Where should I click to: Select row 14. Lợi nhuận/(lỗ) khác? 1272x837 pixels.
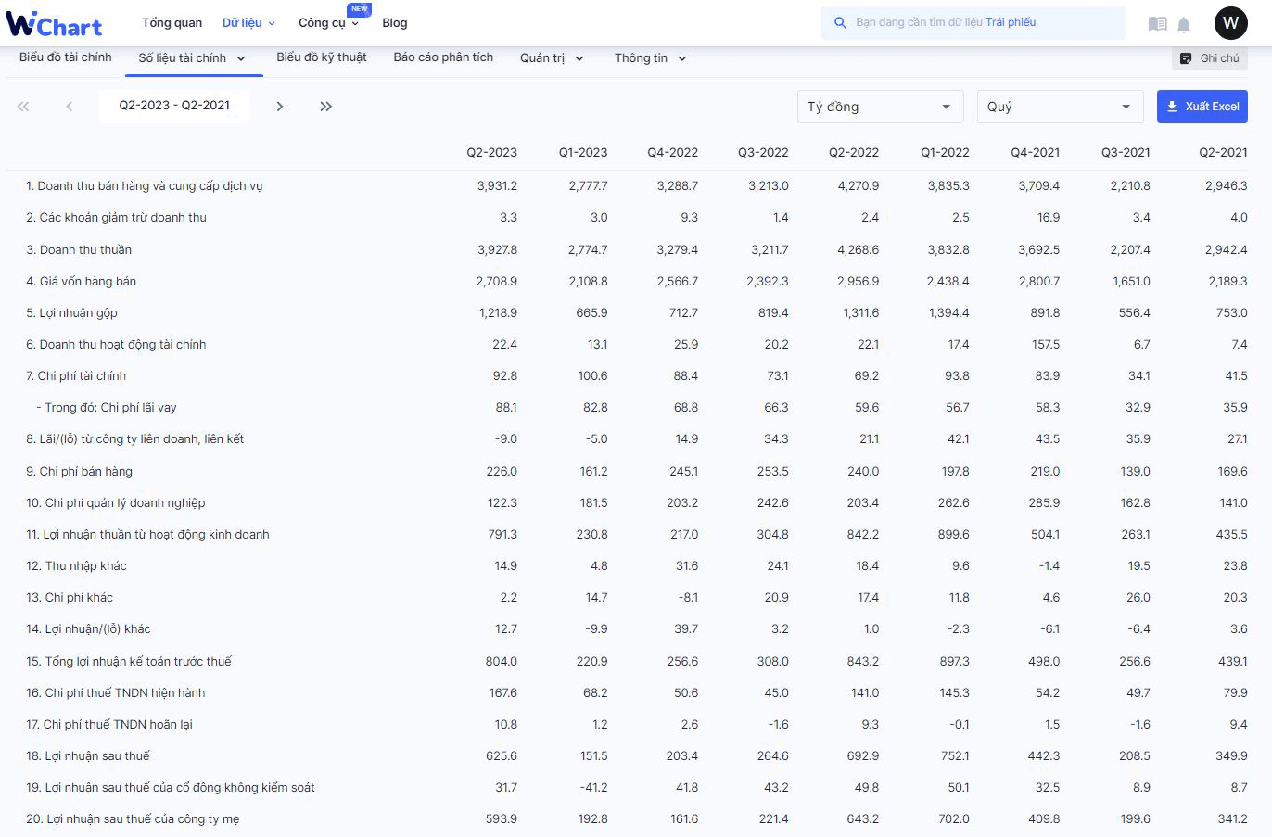click(x=88, y=629)
